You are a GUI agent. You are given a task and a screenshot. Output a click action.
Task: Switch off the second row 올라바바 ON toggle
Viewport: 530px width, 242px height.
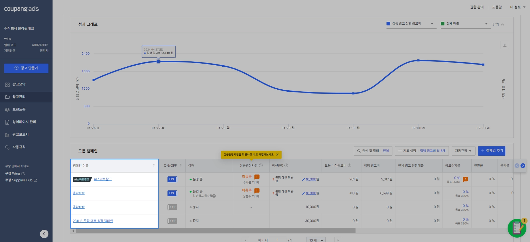pyautogui.click(x=172, y=193)
